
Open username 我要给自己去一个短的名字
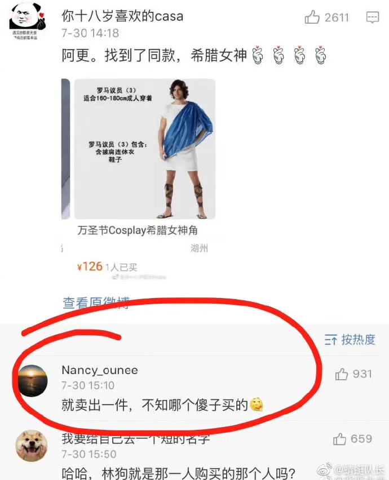tap(136, 438)
